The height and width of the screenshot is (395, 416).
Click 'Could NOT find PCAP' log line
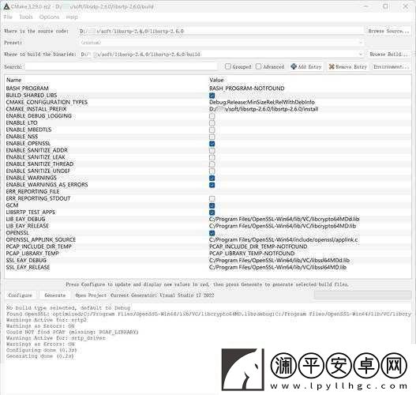[73, 332]
